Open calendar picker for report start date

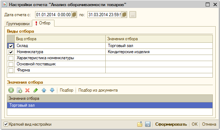(74, 15)
